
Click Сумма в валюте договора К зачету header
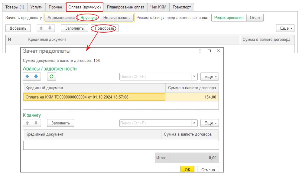coord(190,134)
